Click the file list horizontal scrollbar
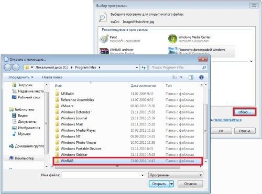 click(117, 166)
